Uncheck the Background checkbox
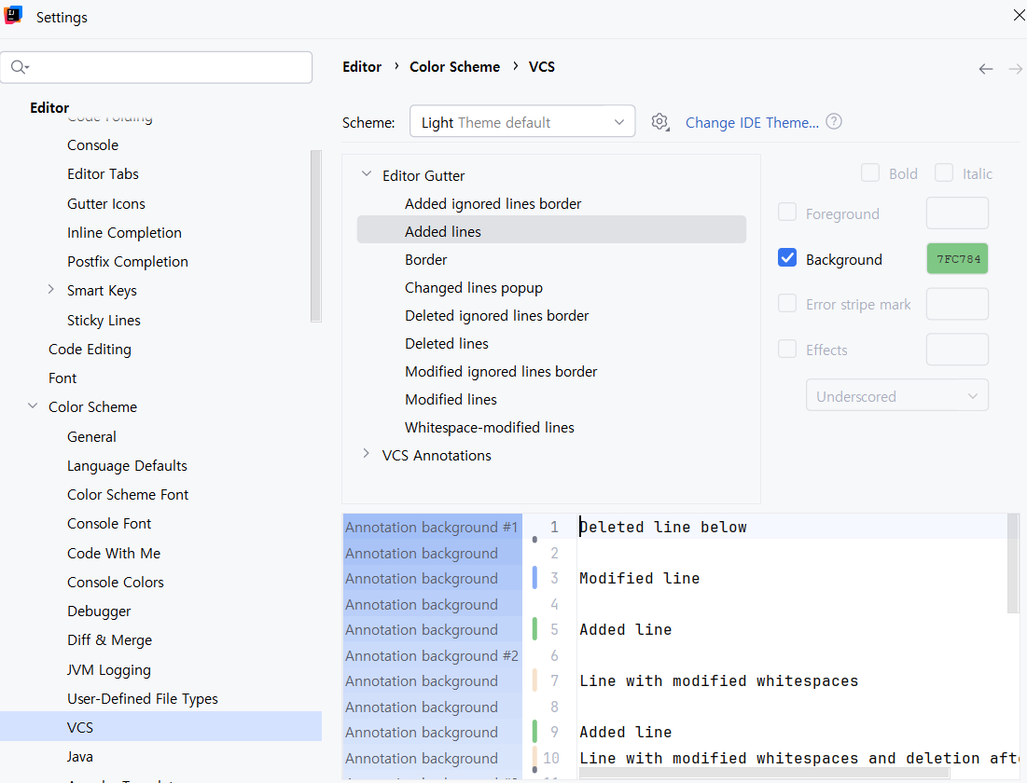Image resolution: width=1027 pixels, height=783 pixels. tap(787, 259)
